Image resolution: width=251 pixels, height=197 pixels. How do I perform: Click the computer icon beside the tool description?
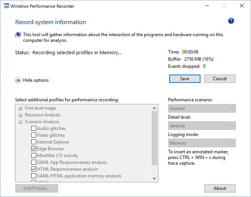[18, 35]
